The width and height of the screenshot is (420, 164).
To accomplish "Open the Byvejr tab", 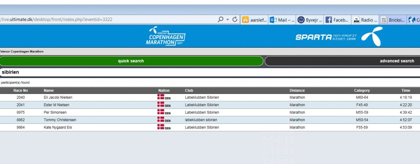I will point(310,20).
